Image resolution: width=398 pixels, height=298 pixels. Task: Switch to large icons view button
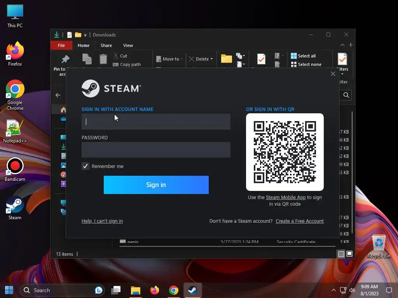[349, 254]
